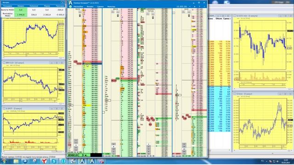The image size is (294, 165).
Task: Click the first white A taskbar icon
Action: [x=82, y=161]
